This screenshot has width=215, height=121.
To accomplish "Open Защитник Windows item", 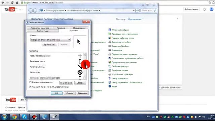I will coord(119,46).
